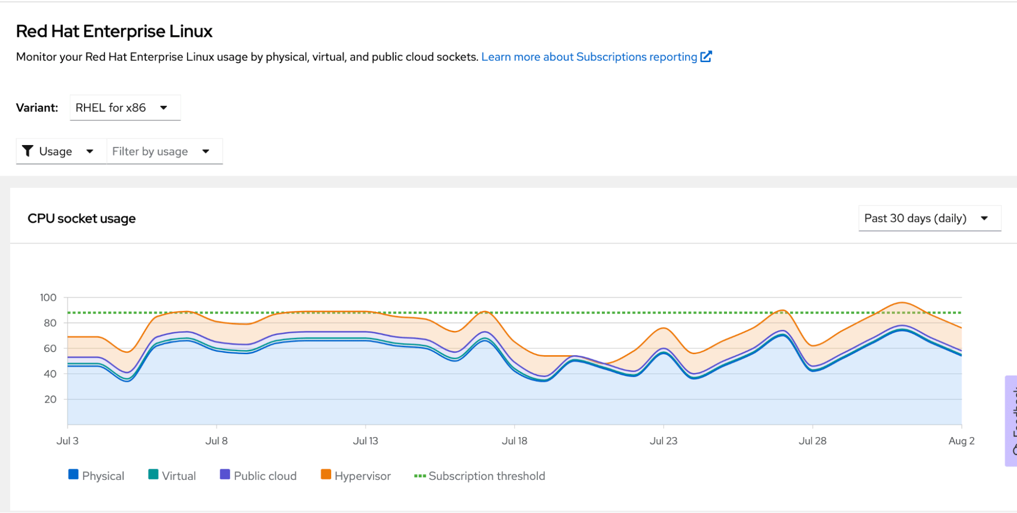Toggle the Public cloud legend label

265,476
